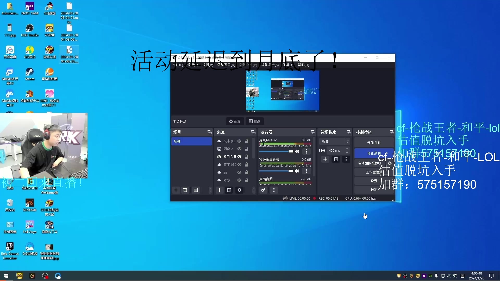Image resolution: width=500 pixels, height=281 pixels.
Task: Open advanced audio settings gears icon
Action: (x=263, y=190)
